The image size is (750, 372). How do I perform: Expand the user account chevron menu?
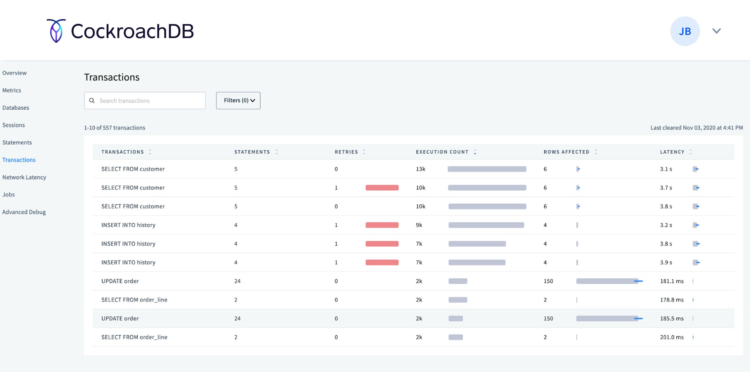coord(716,31)
